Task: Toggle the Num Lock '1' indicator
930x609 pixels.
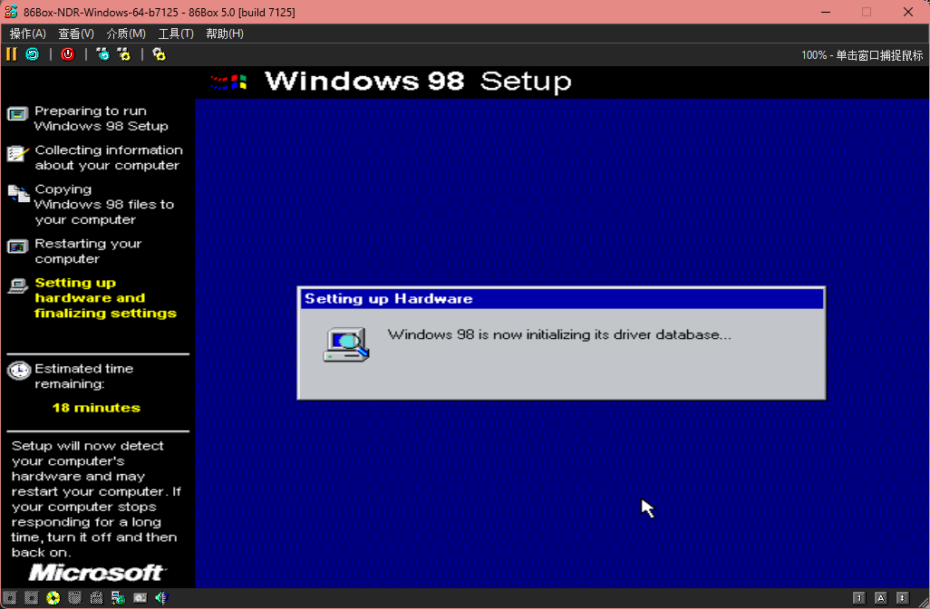Action: [858, 598]
